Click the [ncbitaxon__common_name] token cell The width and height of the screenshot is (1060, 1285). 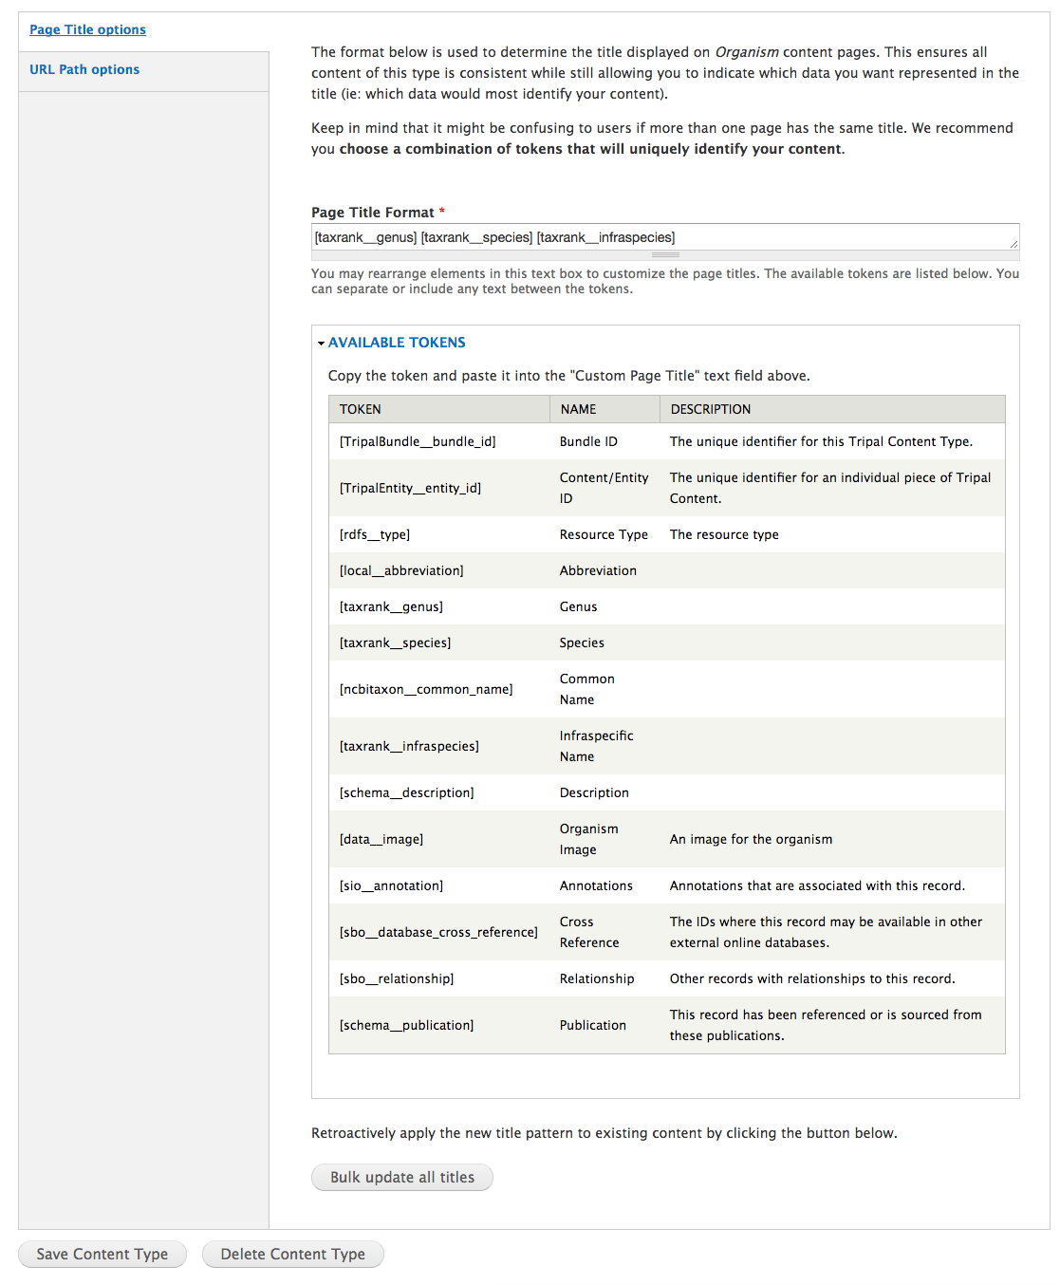[426, 689]
